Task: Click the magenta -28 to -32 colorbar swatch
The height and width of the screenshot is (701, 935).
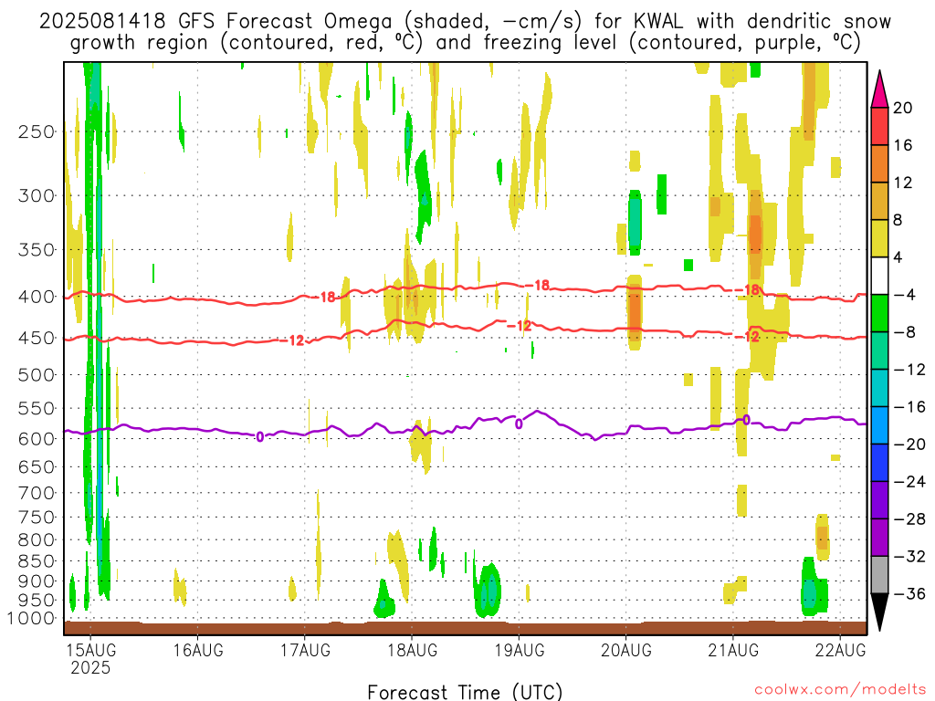Action: click(879, 538)
